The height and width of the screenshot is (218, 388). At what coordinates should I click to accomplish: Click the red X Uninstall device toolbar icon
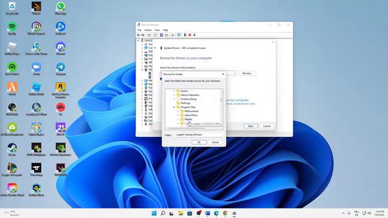[x=190, y=35]
